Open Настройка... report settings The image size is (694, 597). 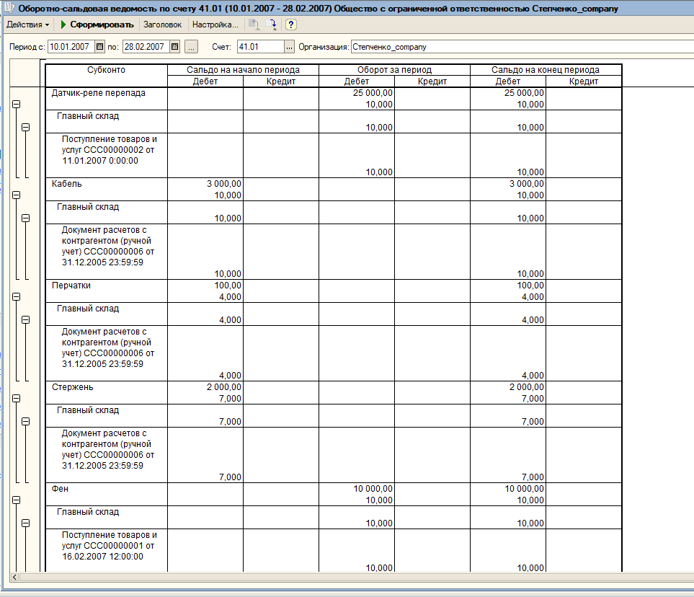point(215,25)
